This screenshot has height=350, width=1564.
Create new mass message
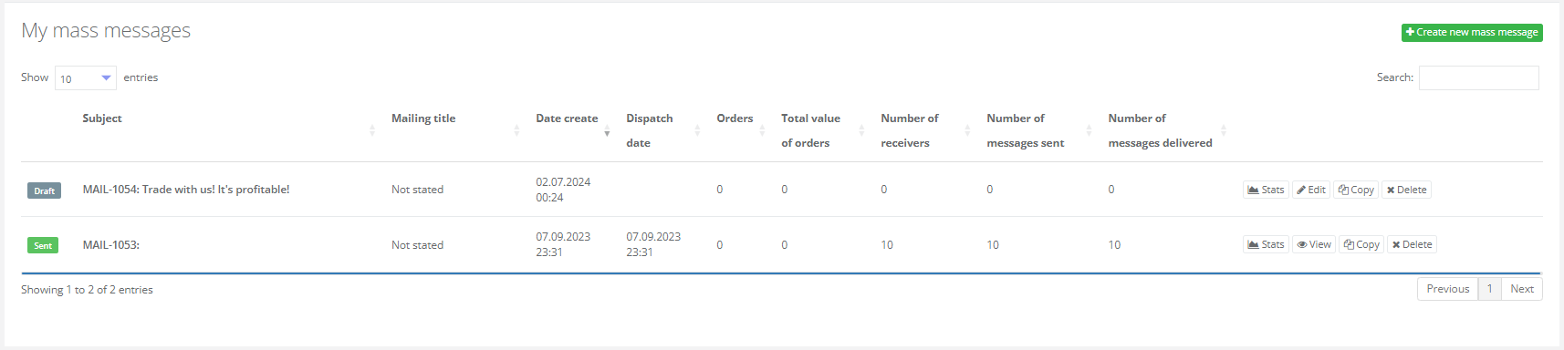tap(1472, 32)
